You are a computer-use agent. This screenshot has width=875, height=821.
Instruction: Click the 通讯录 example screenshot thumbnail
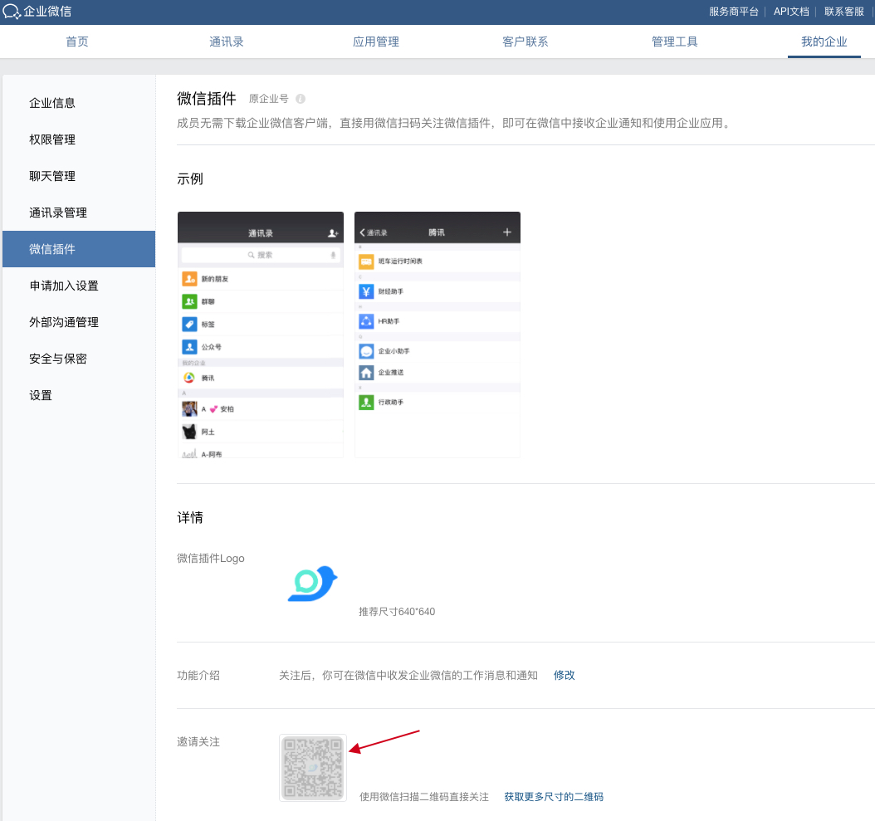[261, 335]
